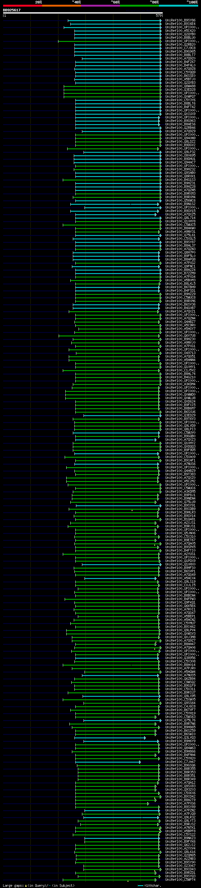Open hit UniRef100_C5YQQ9
Screen dimensions: 201x888
click(180, 72)
